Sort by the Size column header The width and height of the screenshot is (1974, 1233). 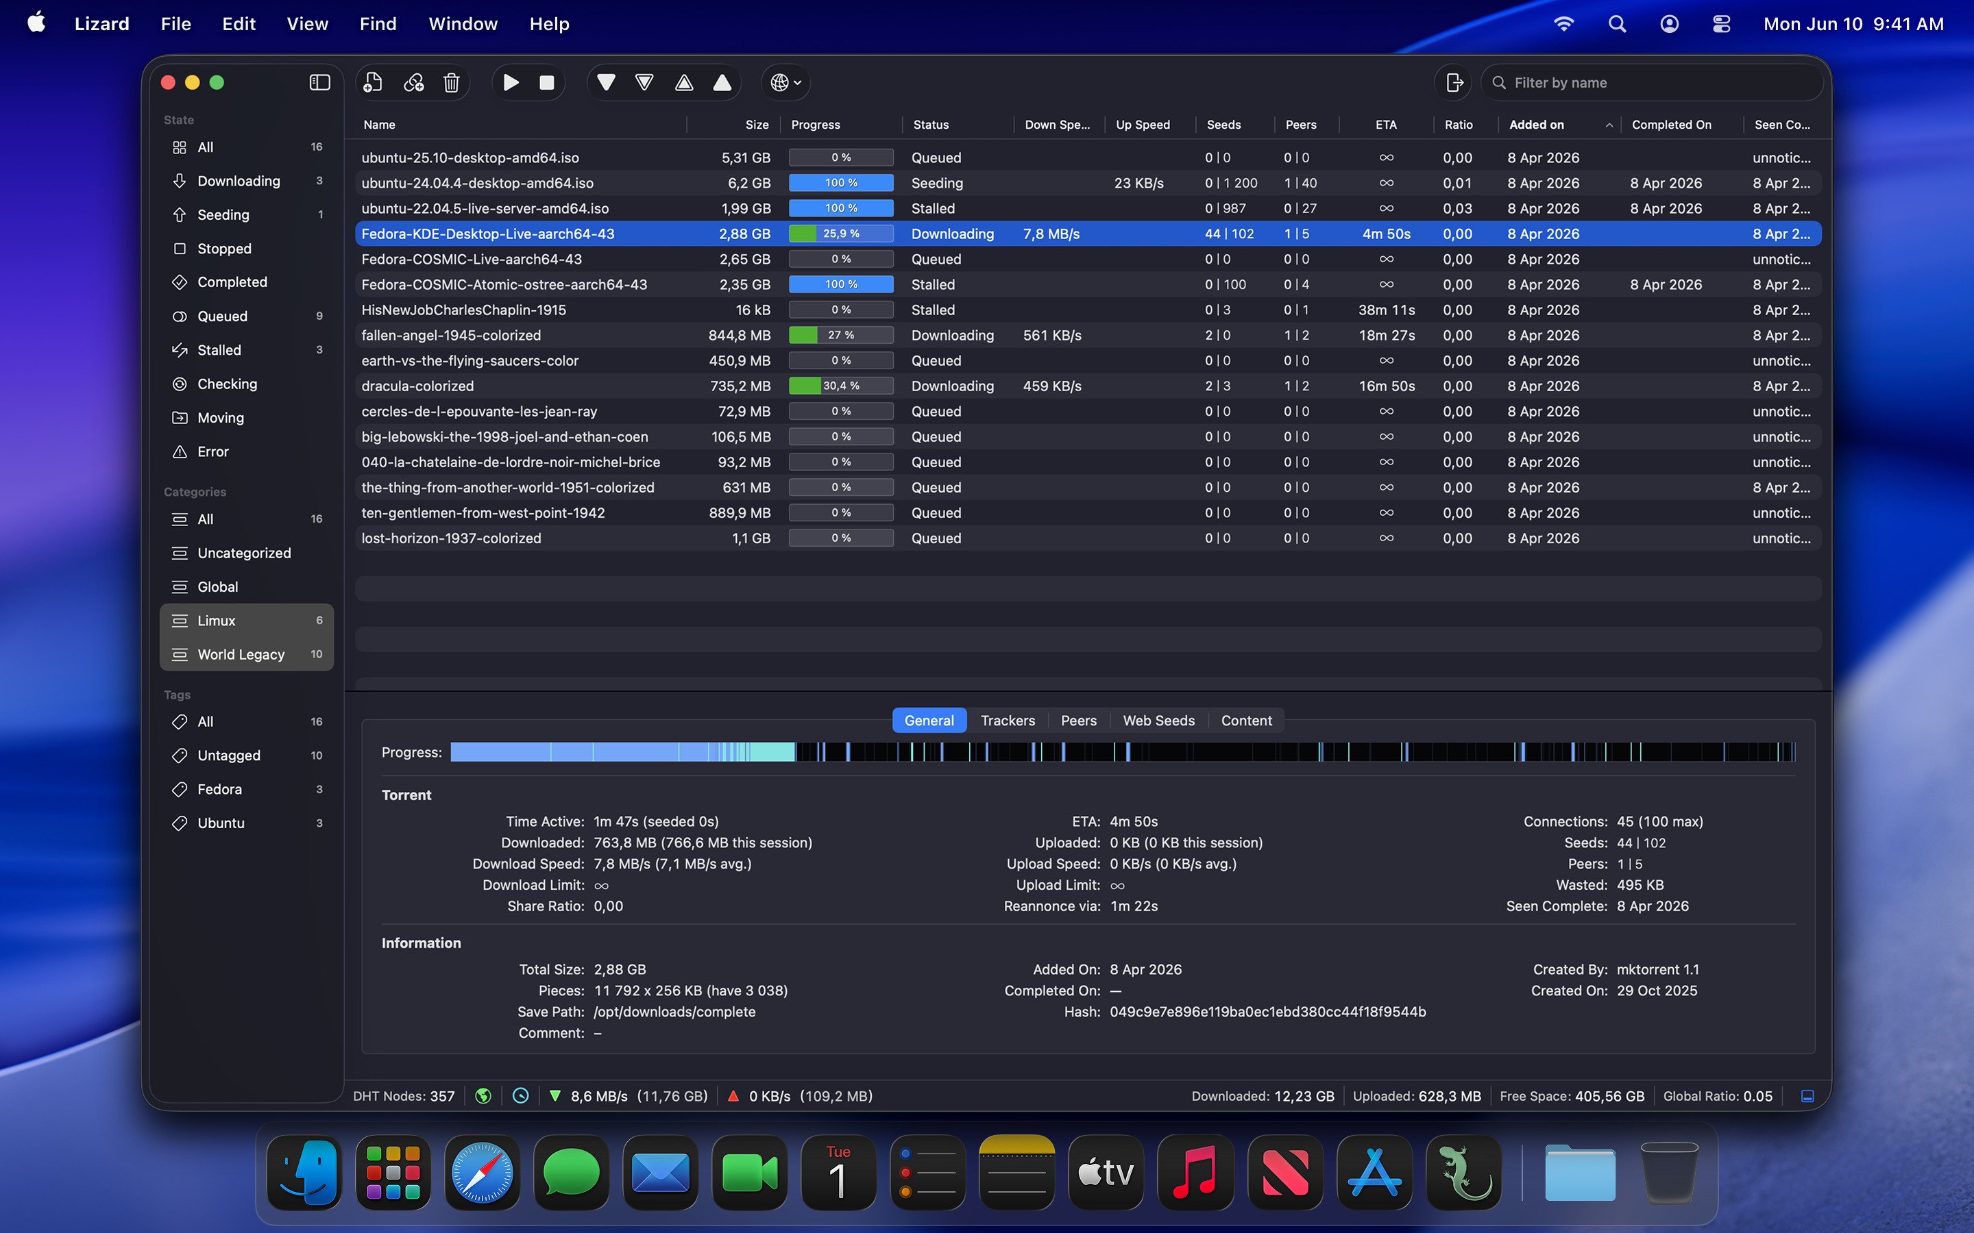coord(734,125)
